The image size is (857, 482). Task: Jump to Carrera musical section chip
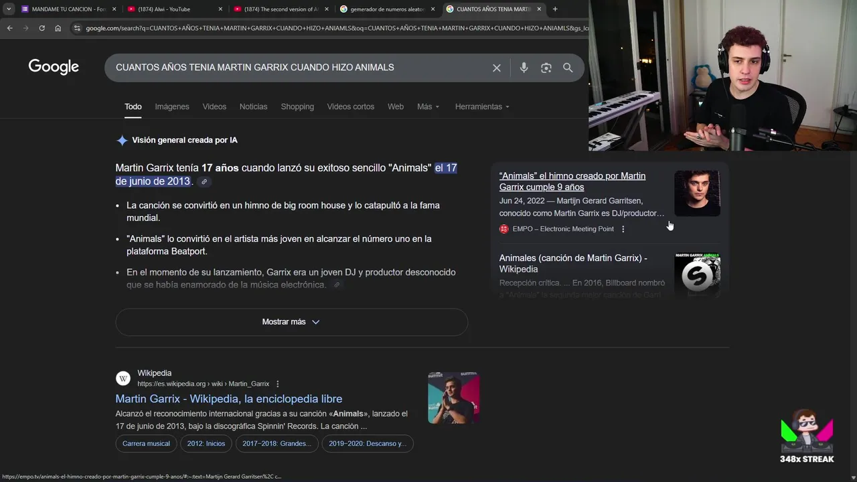click(146, 443)
